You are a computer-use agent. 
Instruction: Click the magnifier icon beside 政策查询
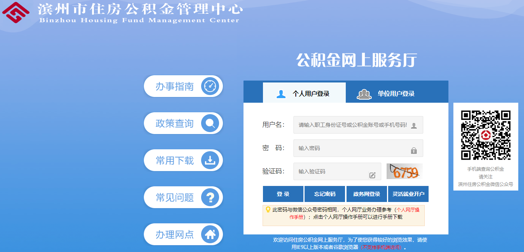click(x=210, y=123)
